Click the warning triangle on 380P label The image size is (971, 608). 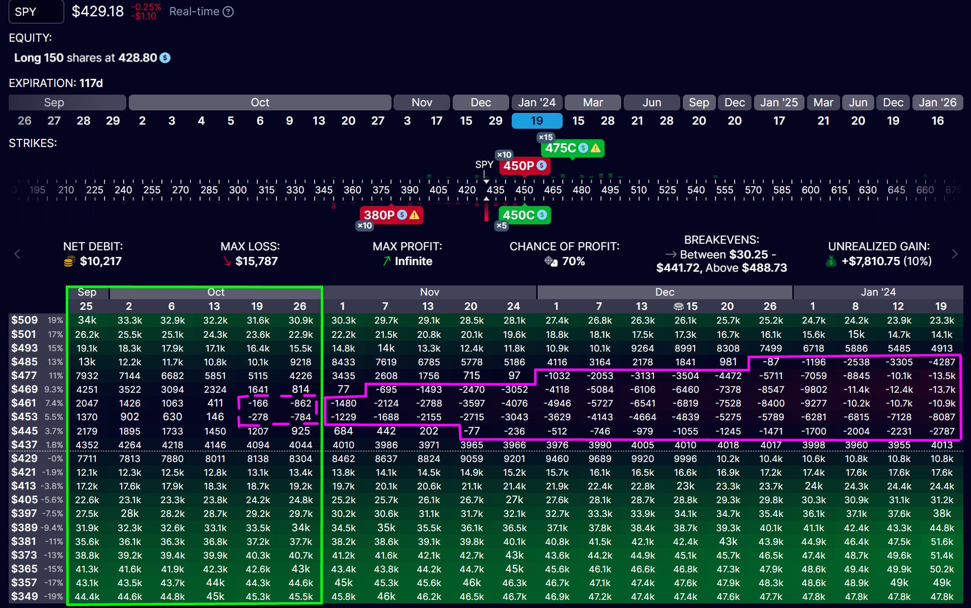(x=414, y=215)
